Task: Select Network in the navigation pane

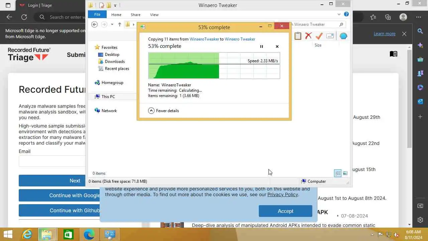Action: pos(106,111)
